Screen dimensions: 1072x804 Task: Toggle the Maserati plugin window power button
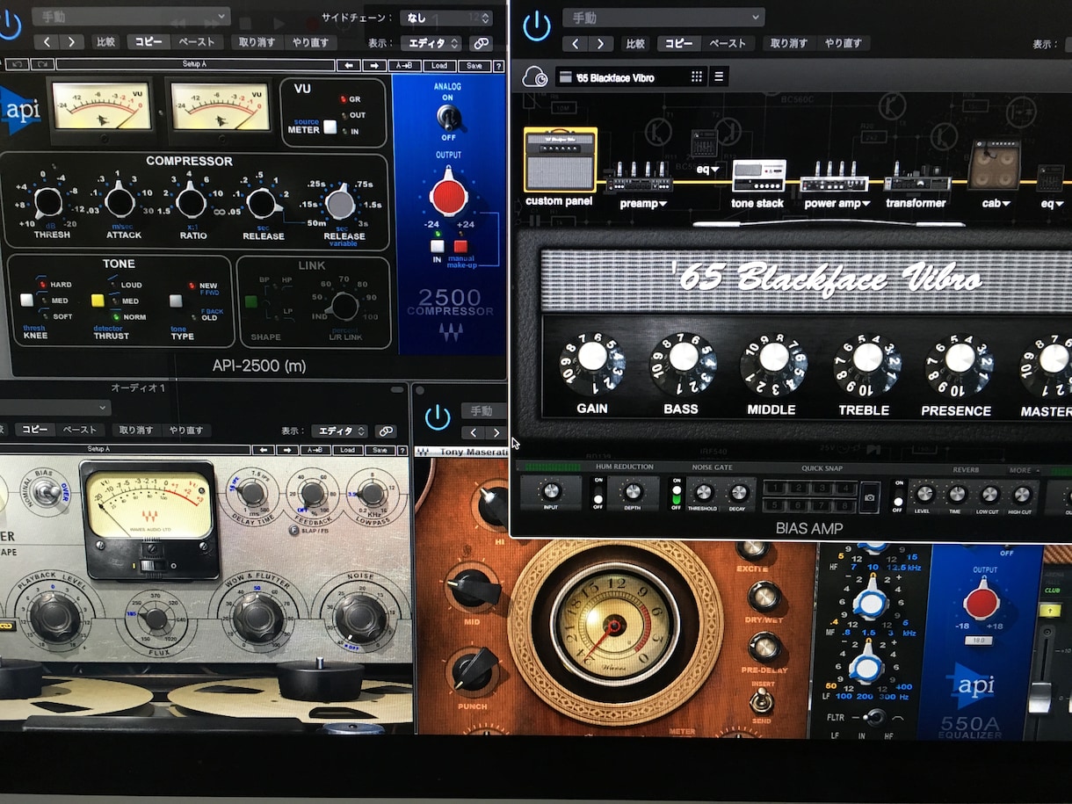[x=437, y=417]
